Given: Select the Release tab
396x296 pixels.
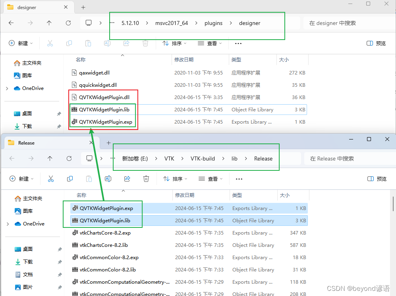Looking at the screenshot, I should pos(52,143).
